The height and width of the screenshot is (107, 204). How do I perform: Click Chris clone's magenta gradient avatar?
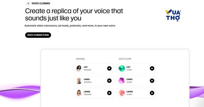point(122,81)
